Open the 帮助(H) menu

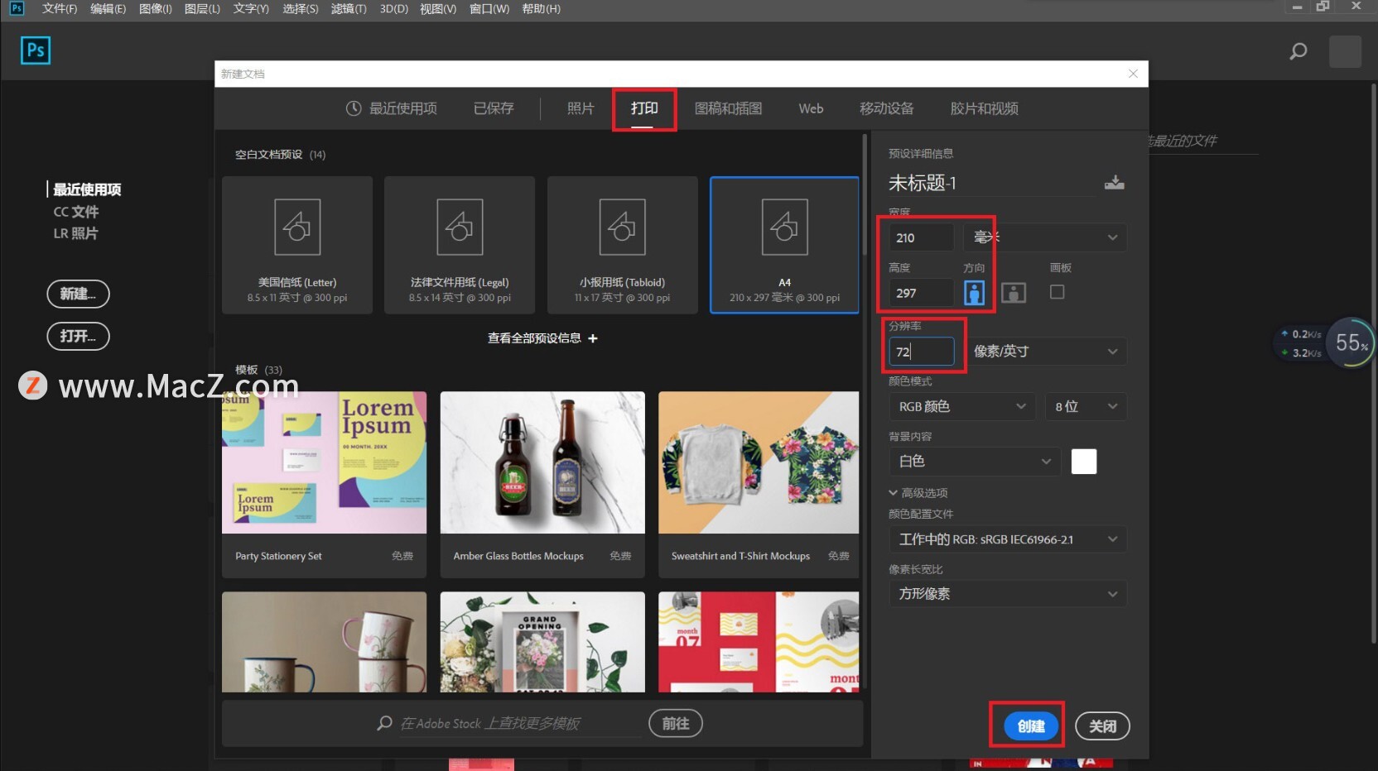pyautogui.click(x=542, y=8)
